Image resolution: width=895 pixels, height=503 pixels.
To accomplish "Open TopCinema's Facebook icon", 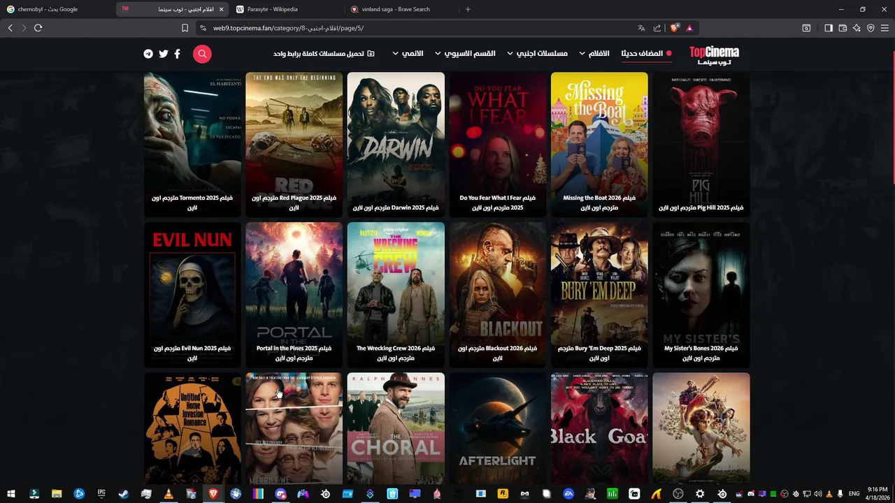I will point(177,54).
